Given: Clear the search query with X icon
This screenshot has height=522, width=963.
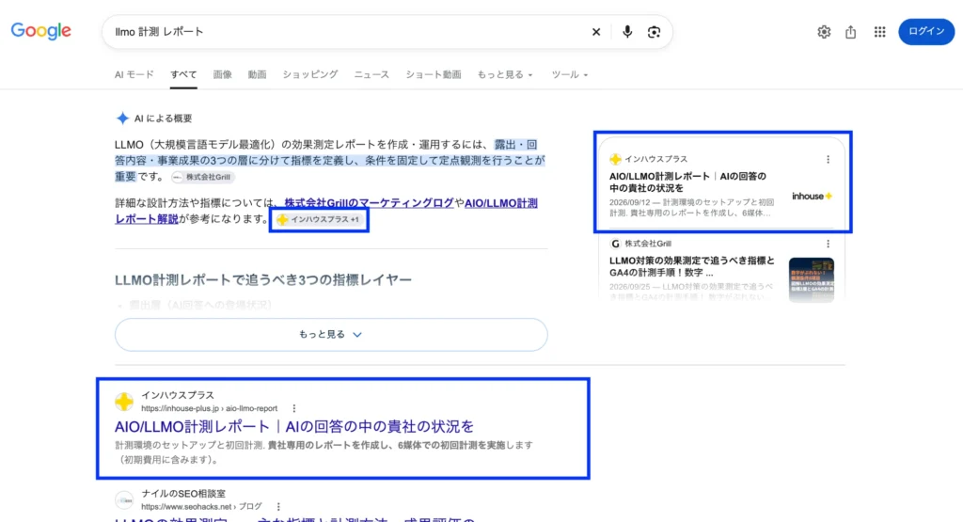Looking at the screenshot, I should tap(595, 32).
